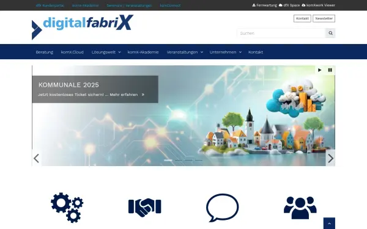
Task: Click the komXwork Viewer cloud icon
Action: 303,5
